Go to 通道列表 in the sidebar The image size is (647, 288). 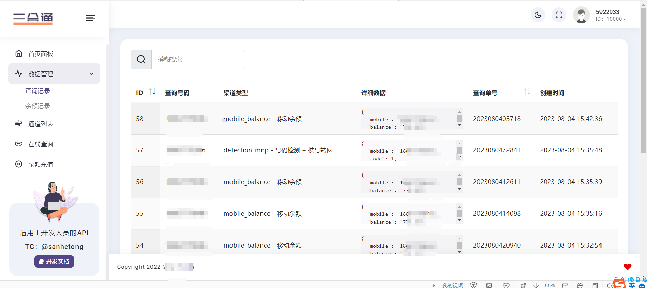click(x=41, y=124)
